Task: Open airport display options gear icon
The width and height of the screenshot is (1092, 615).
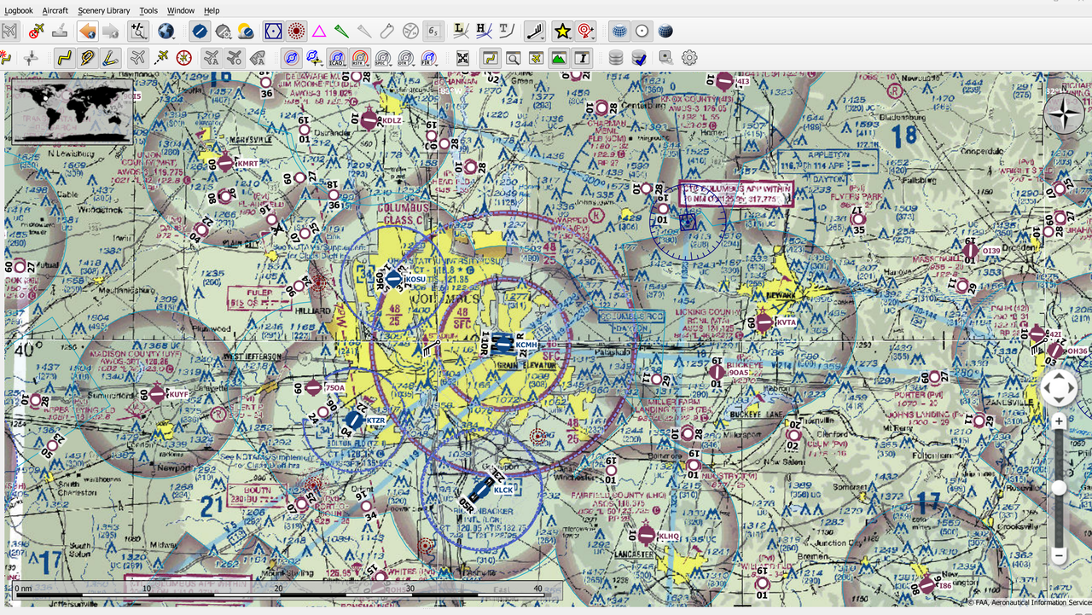Action: point(224,32)
